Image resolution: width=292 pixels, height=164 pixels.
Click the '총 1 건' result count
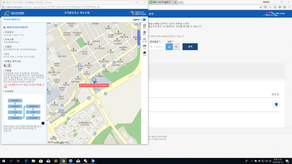(x=275, y=95)
